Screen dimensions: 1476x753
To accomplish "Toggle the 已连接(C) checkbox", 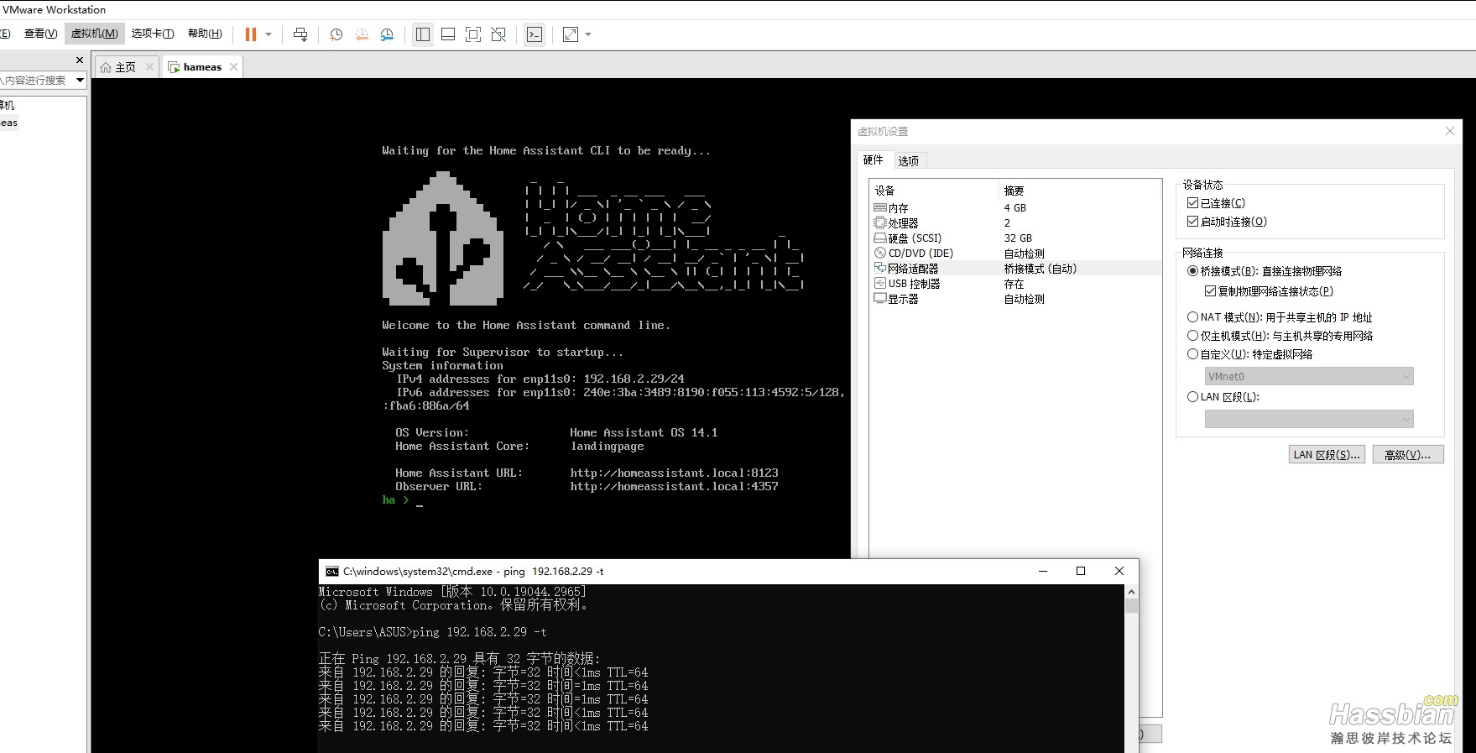I will pyautogui.click(x=1192, y=203).
